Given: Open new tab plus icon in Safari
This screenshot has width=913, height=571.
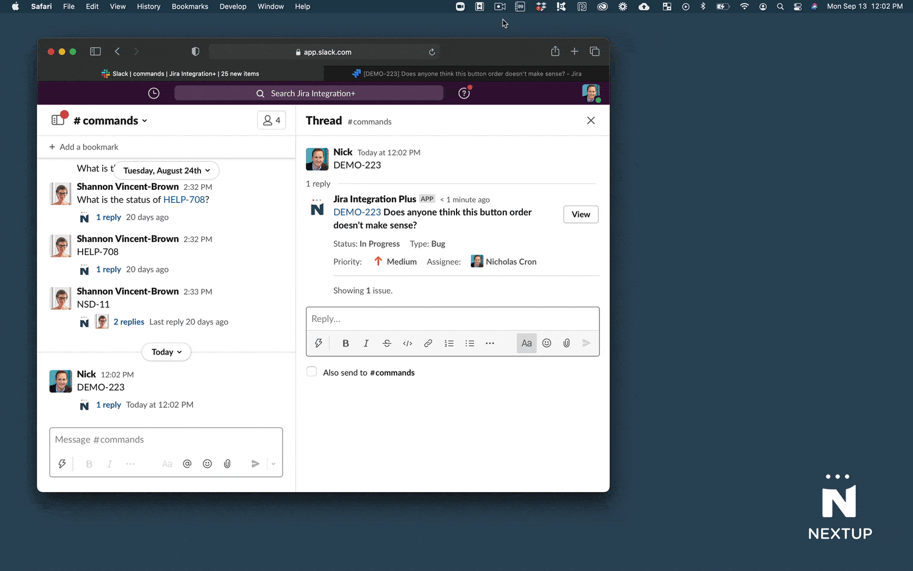Looking at the screenshot, I should click(574, 51).
